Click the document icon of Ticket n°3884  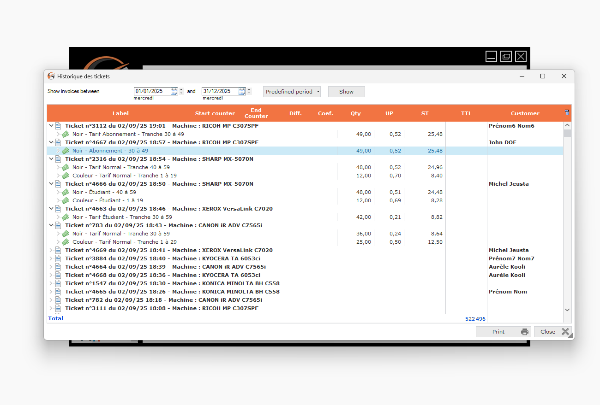point(58,258)
